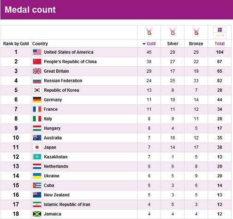Click the Cuba flag icon

[x=37, y=185]
